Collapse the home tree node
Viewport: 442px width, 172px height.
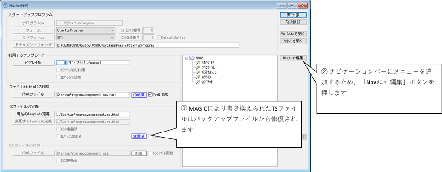click(186, 58)
